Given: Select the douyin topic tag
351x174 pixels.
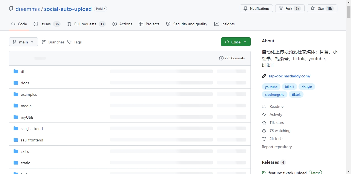Looking at the screenshot, I should click(307, 87).
